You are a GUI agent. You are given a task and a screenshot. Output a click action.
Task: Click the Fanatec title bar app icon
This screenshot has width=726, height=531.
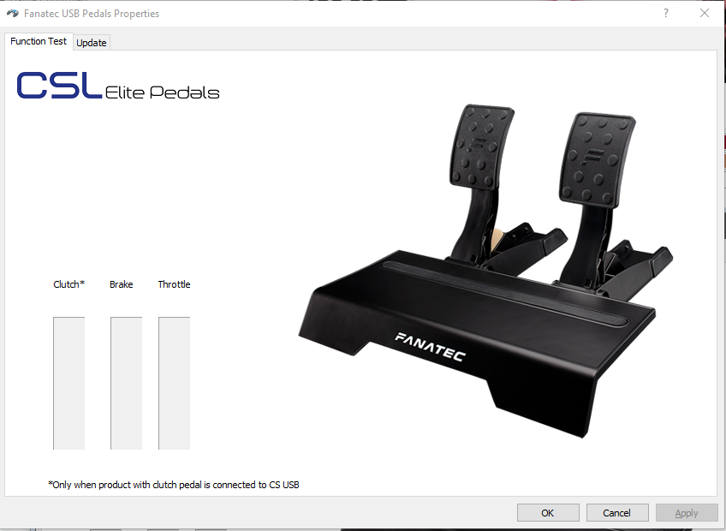click(13, 14)
